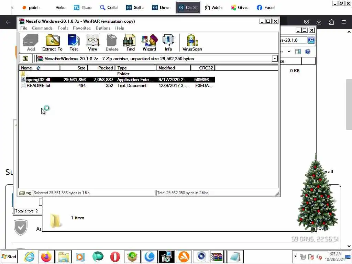Viewport: 352px width, 264px height.
Task: Switch to the Facebook browser tab
Action: coord(266,8)
